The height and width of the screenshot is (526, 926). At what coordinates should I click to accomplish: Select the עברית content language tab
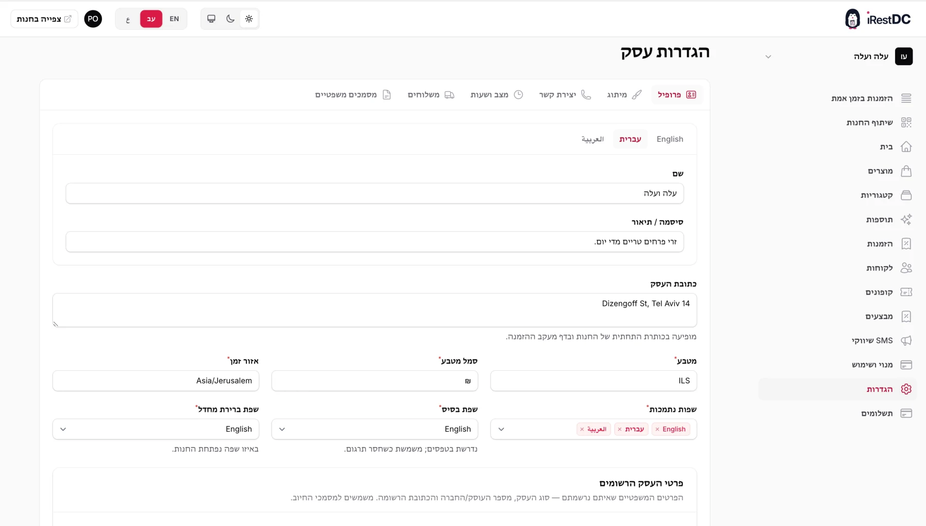pos(630,139)
